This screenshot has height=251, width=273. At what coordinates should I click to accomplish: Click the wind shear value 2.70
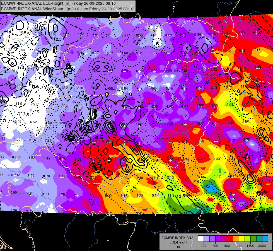pyautogui.click(x=201, y=159)
